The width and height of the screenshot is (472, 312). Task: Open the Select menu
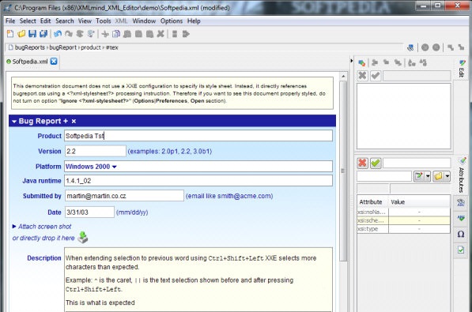tap(28, 21)
